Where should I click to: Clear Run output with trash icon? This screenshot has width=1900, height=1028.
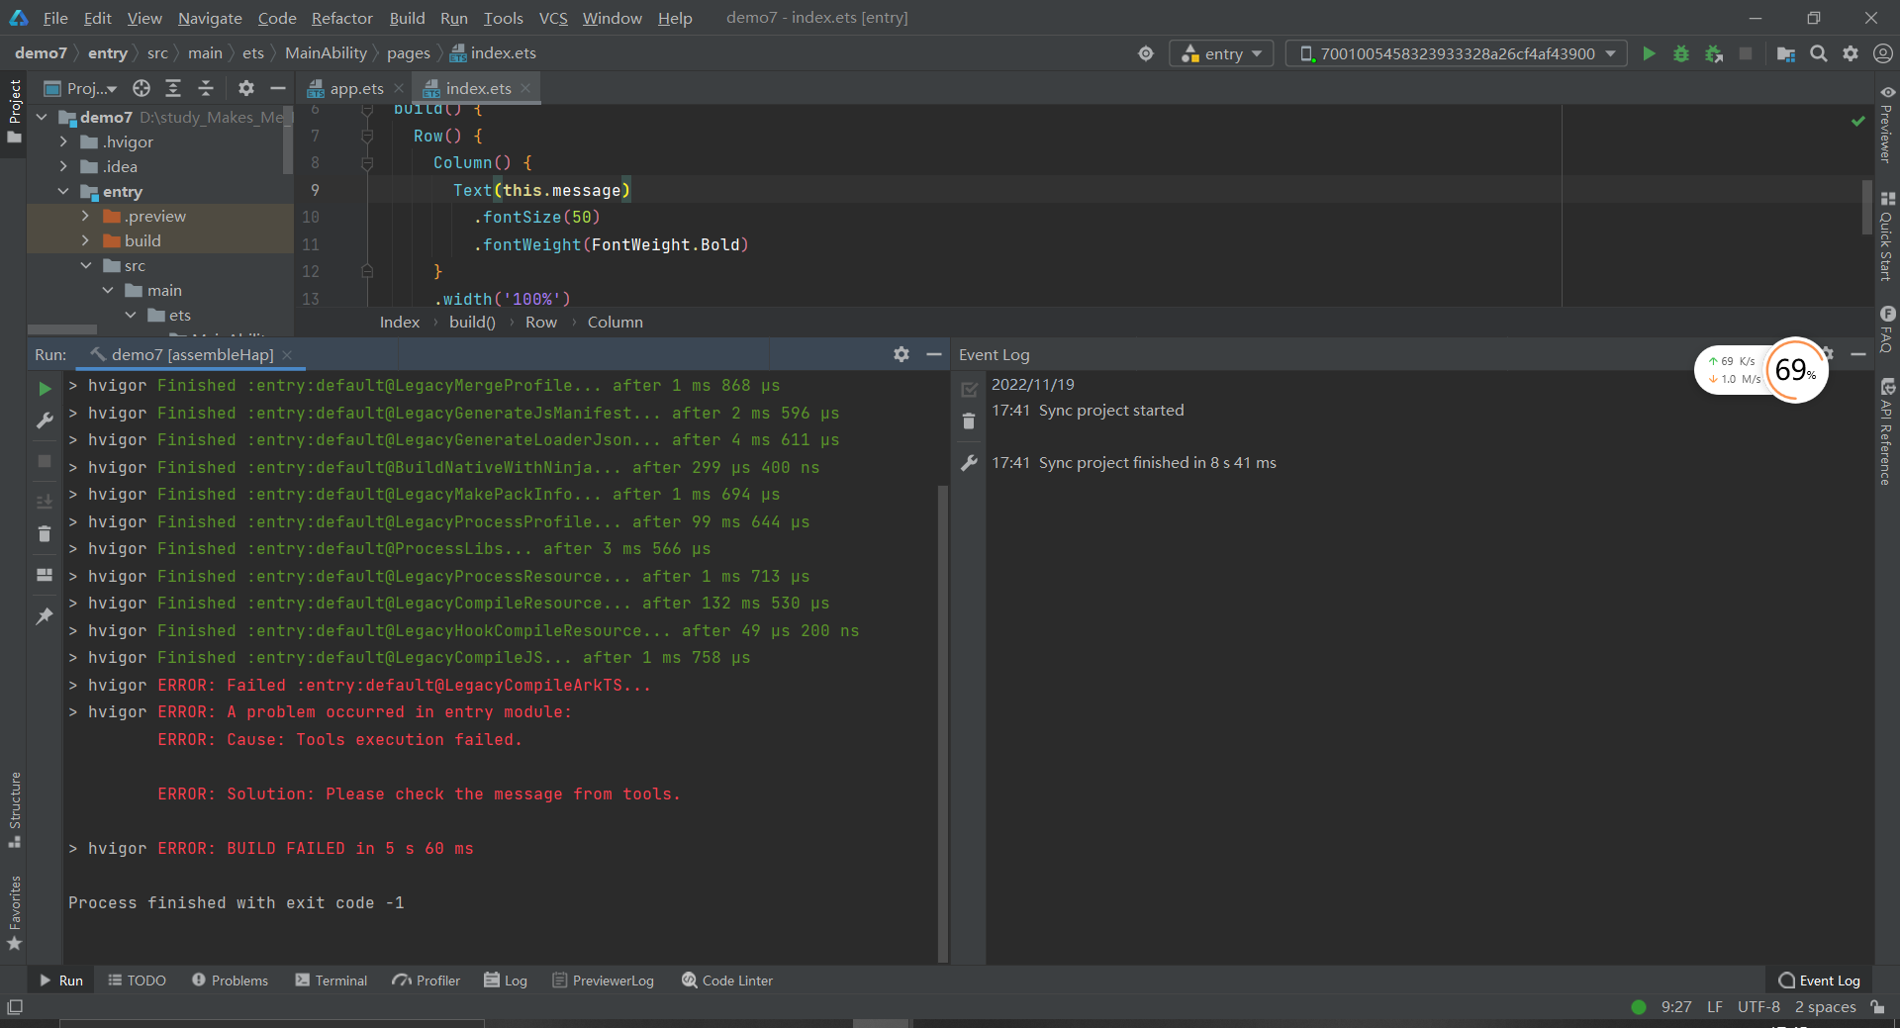click(x=45, y=534)
